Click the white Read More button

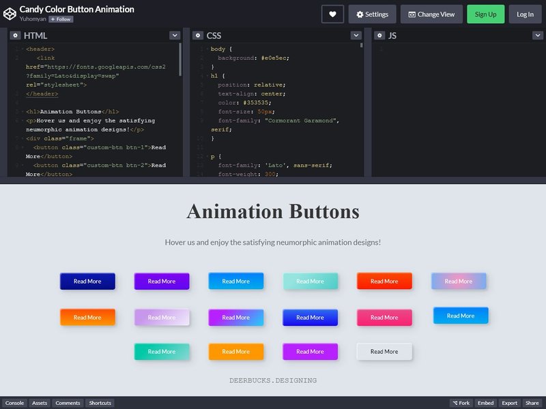384,352
